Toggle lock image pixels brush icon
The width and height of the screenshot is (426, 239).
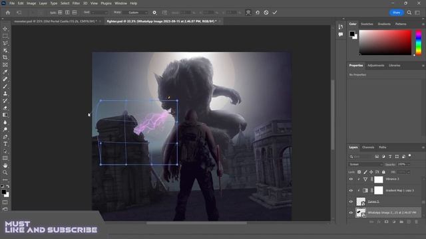pos(365,172)
